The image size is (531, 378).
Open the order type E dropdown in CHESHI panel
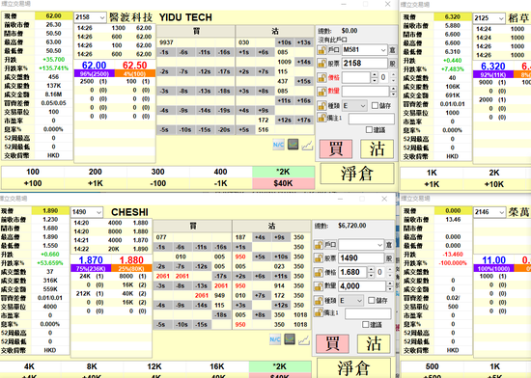[x=359, y=300]
